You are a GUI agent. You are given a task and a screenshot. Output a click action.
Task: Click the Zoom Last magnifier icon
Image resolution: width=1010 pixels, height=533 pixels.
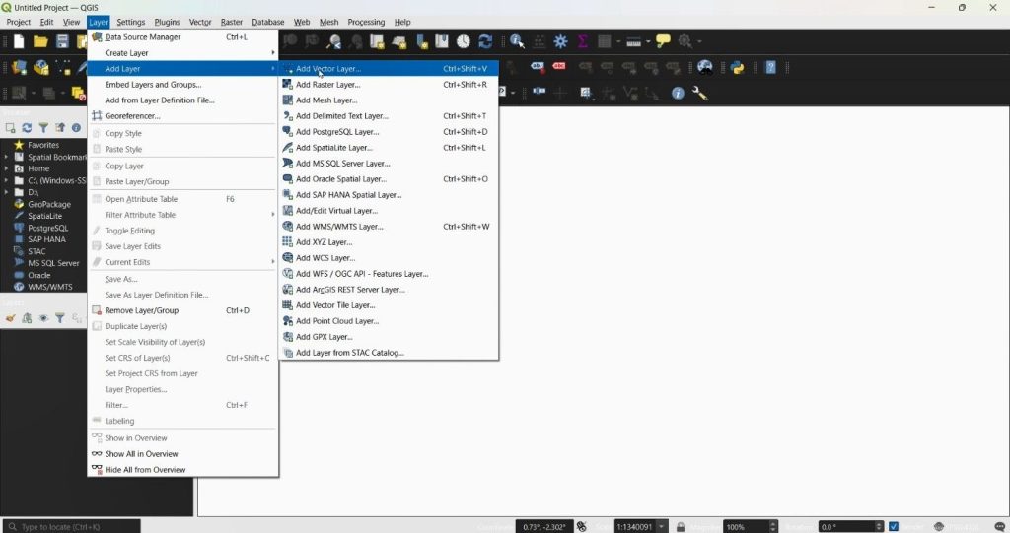click(333, 41)
